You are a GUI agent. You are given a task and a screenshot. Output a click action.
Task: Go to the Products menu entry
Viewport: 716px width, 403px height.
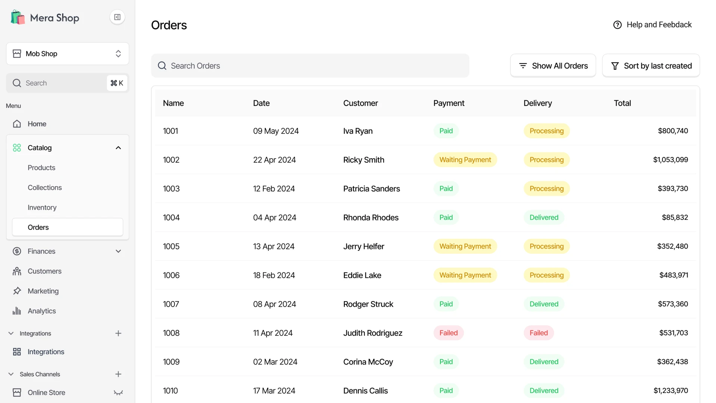41,168
